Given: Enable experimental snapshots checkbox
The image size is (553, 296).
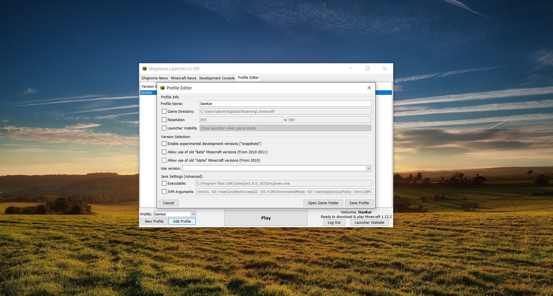Looking at the screenshot, I should (164, 144).
